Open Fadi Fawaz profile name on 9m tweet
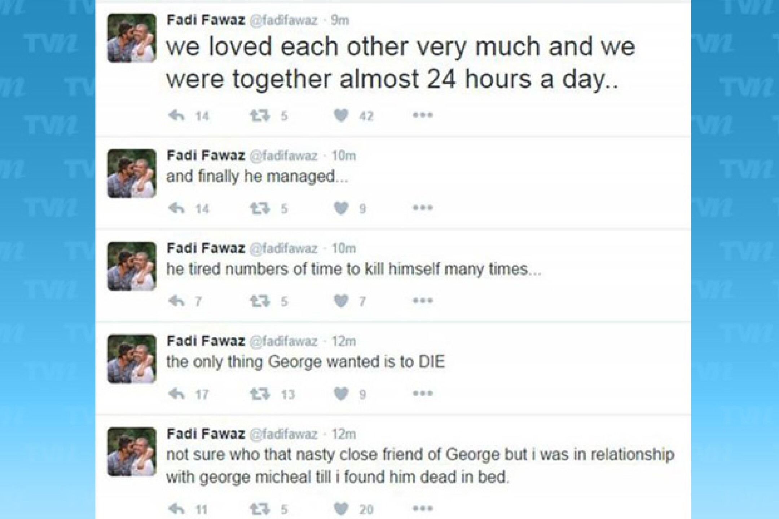779x519 pixels. pyautogui.click(x=206, y=20)
